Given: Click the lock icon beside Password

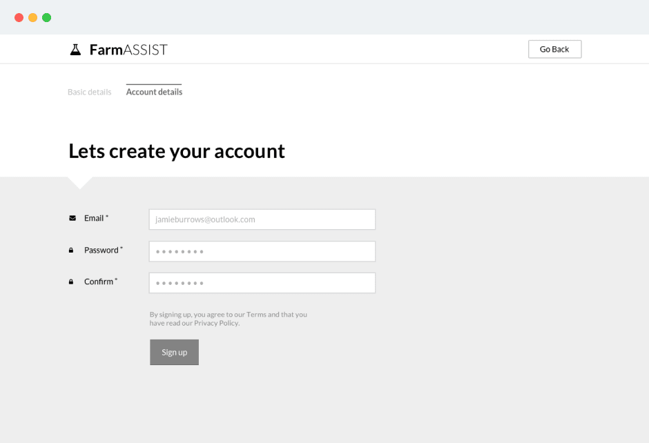Looking at the screenshot, I should click(72, 249).
